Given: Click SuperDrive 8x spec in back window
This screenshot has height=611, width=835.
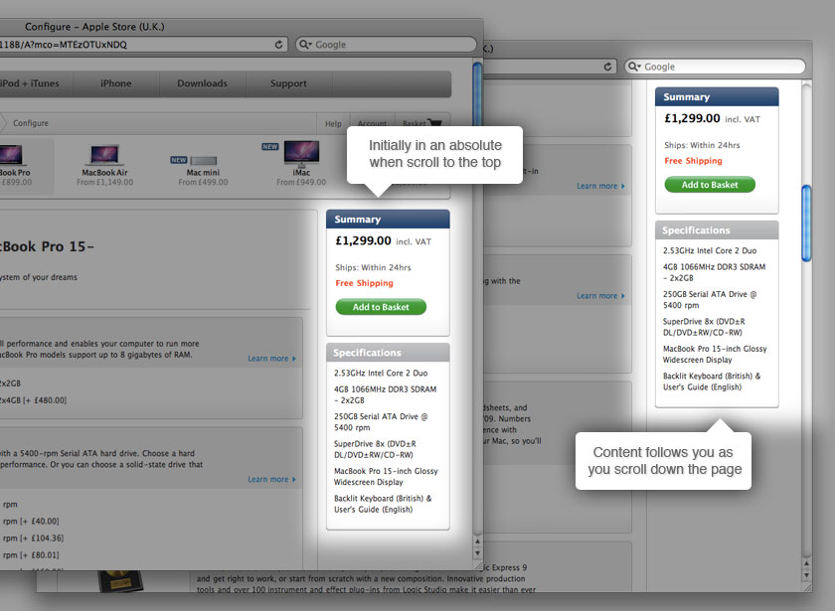Looking at the screenshot, I should click(x=704, y=327).
